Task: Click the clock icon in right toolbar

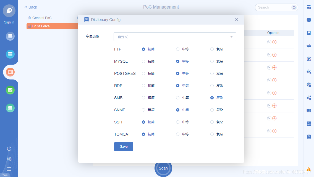Action: [x=309, y=20]
